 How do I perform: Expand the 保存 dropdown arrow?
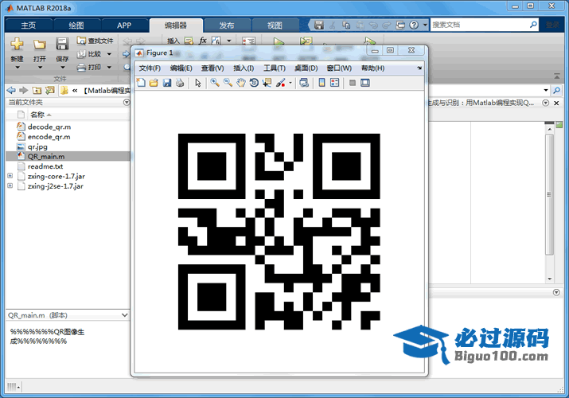pyautogui.click(x=62, y=68)
